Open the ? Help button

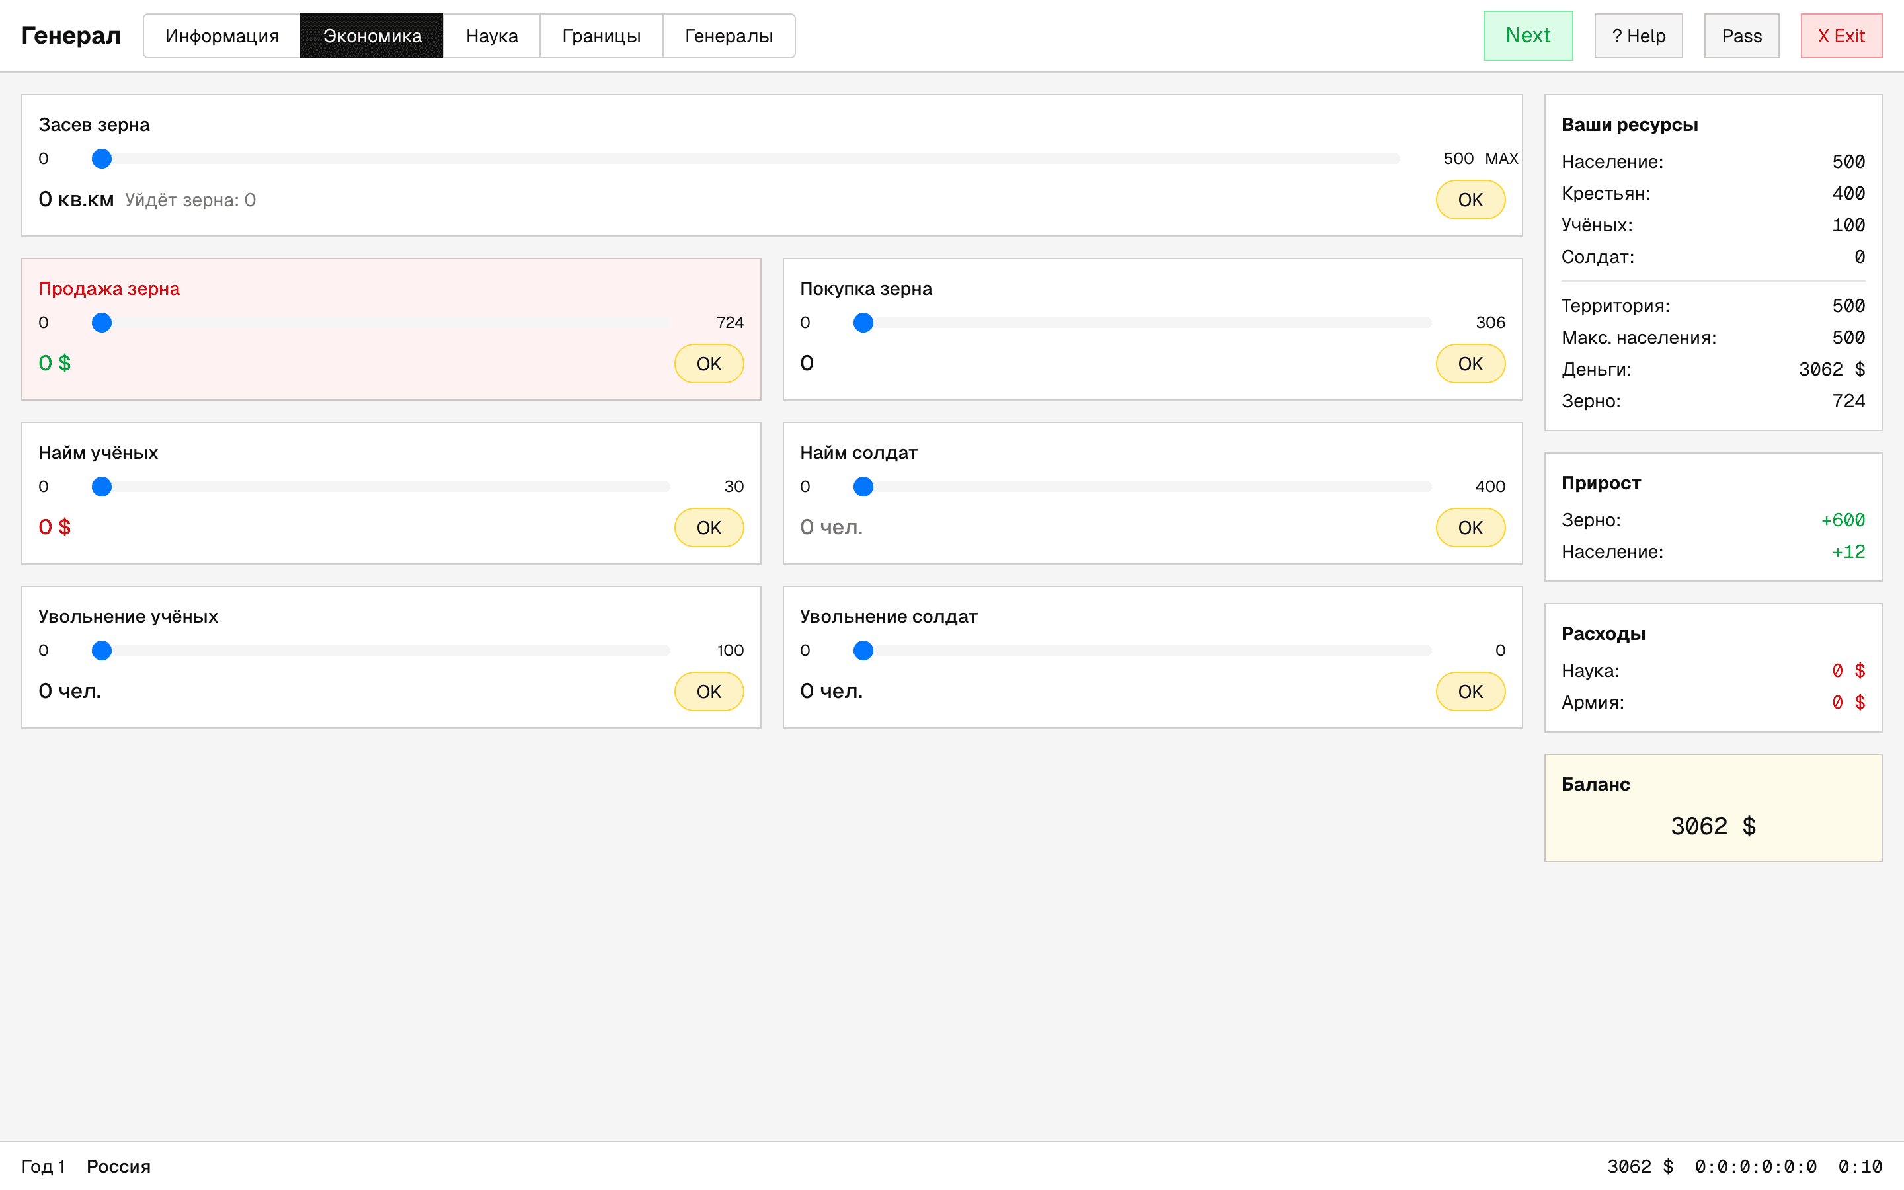(x=1638, y=36)
